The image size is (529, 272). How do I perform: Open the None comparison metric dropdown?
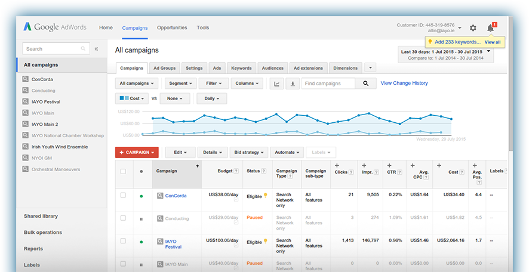tap(175, 98)
